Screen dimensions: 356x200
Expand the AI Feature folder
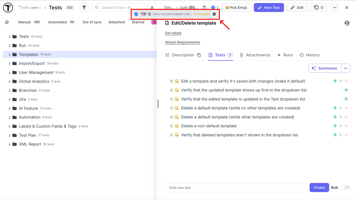click(9, 108)
